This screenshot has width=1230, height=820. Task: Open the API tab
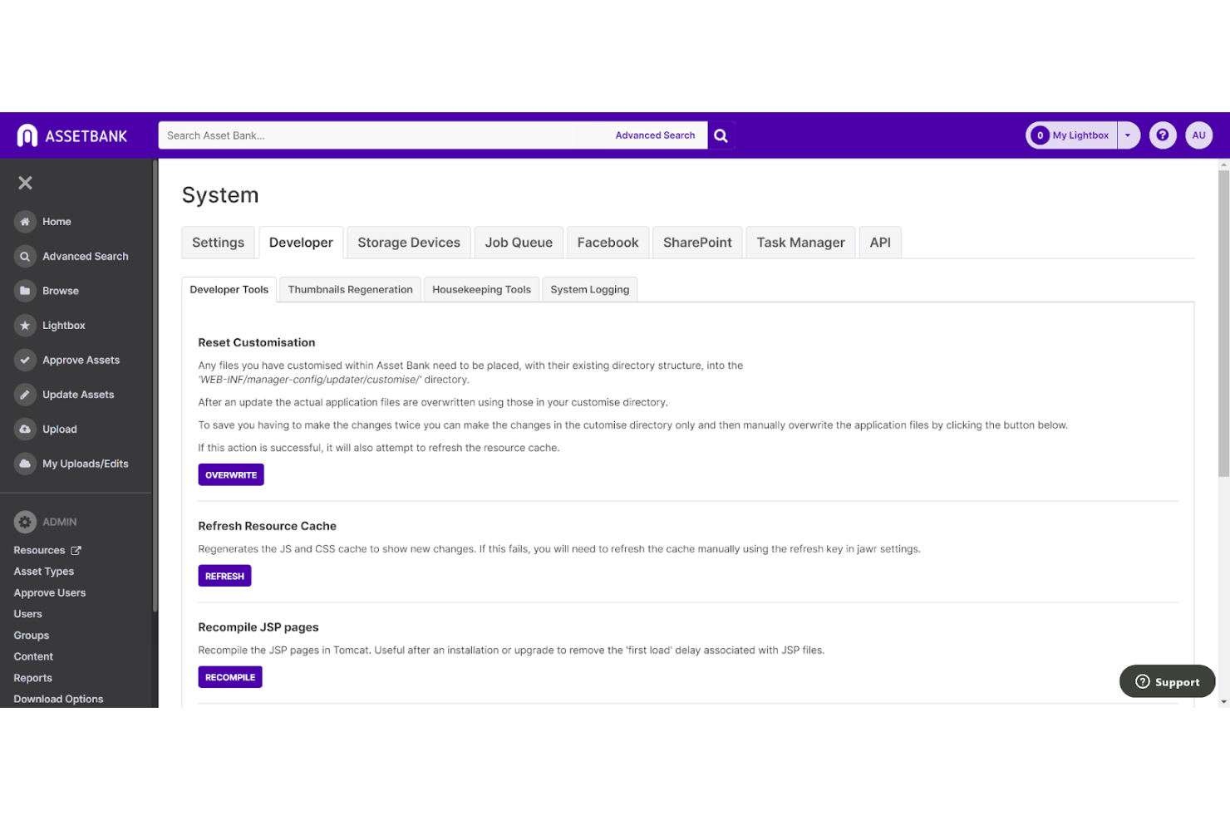click(880, 243)
